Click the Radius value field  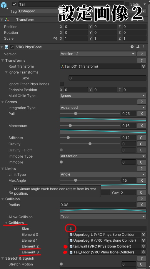[98, 205]
